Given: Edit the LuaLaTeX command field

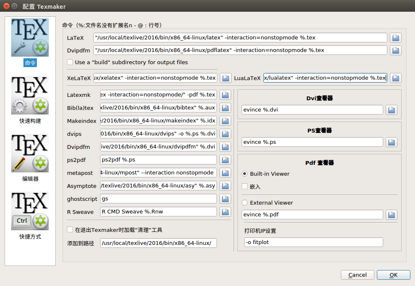Looking at the screenshot, I should [x=325, y=78].
